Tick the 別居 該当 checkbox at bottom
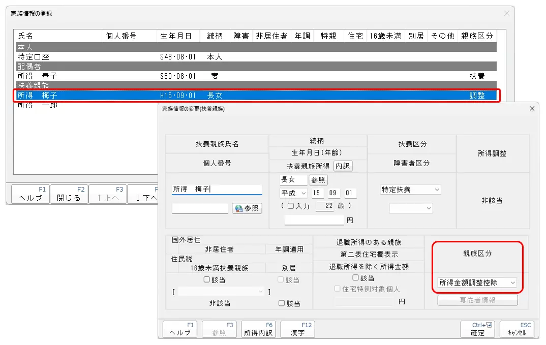This screenshot has width=546, height=345. point(282,303)
